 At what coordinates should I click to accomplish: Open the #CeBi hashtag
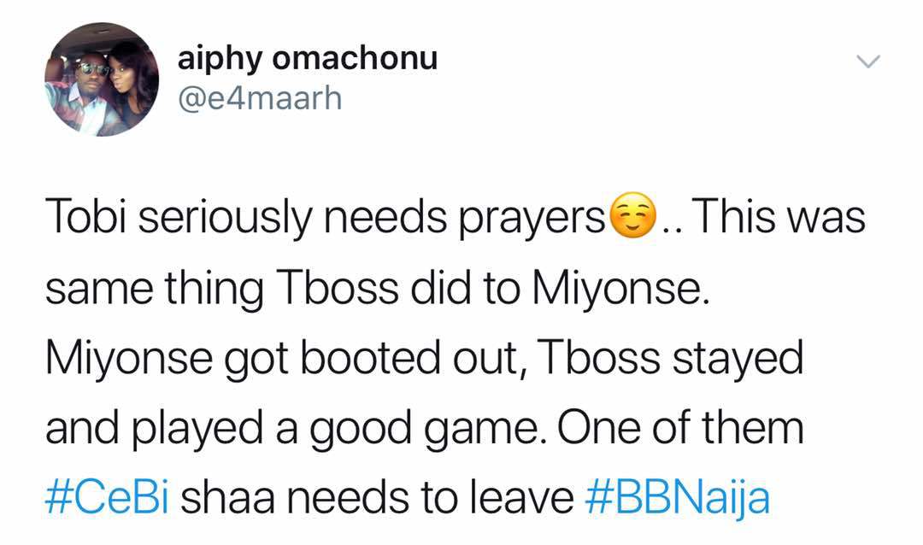108,498
